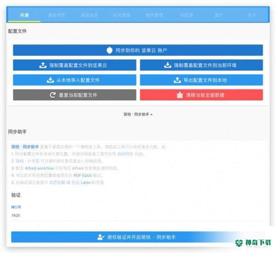
Task: Click 强制覆盖配置文件到坚果云 upload button
Action: click(75, 65)
